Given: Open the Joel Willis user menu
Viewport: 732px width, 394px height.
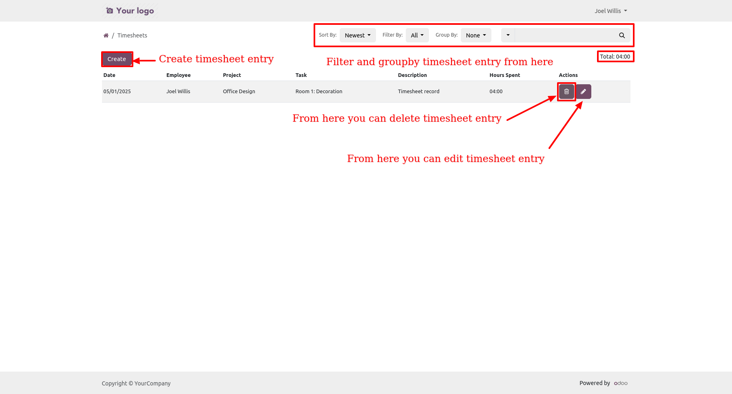Looking at the screenshot, I should (x=610, y=11).
